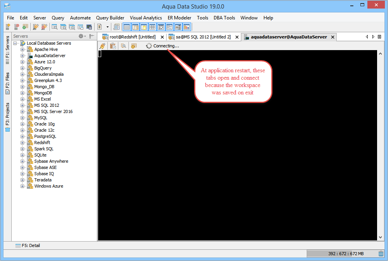Expand the Apache Hive server node
Image resolution: width=388 pixels, height=261 pixels.
point(22,49)
